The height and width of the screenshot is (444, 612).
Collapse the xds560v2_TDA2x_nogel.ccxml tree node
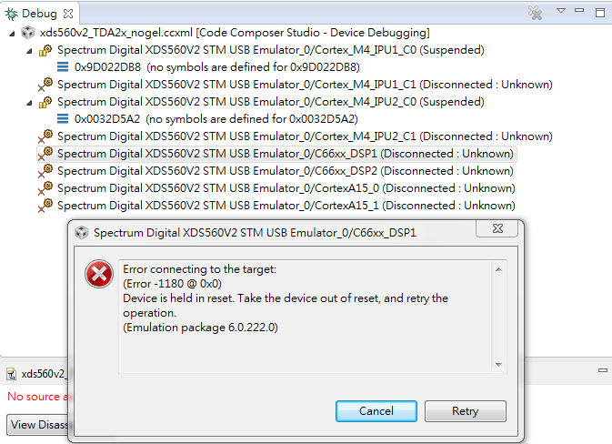(x=12, y=33)
